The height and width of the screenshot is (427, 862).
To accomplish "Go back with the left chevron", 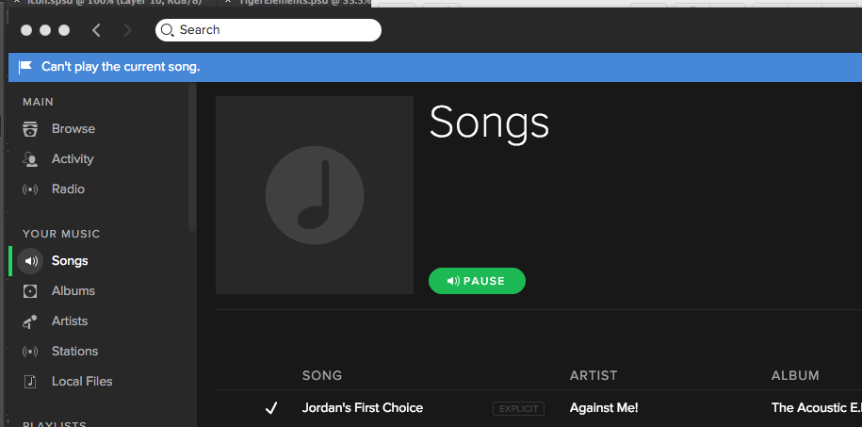I will click(96, 30).
